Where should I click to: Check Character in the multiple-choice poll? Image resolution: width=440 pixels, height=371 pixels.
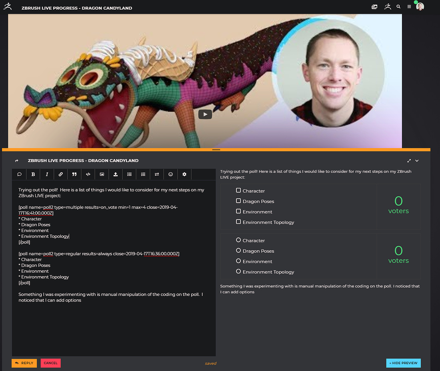point(238,190)
